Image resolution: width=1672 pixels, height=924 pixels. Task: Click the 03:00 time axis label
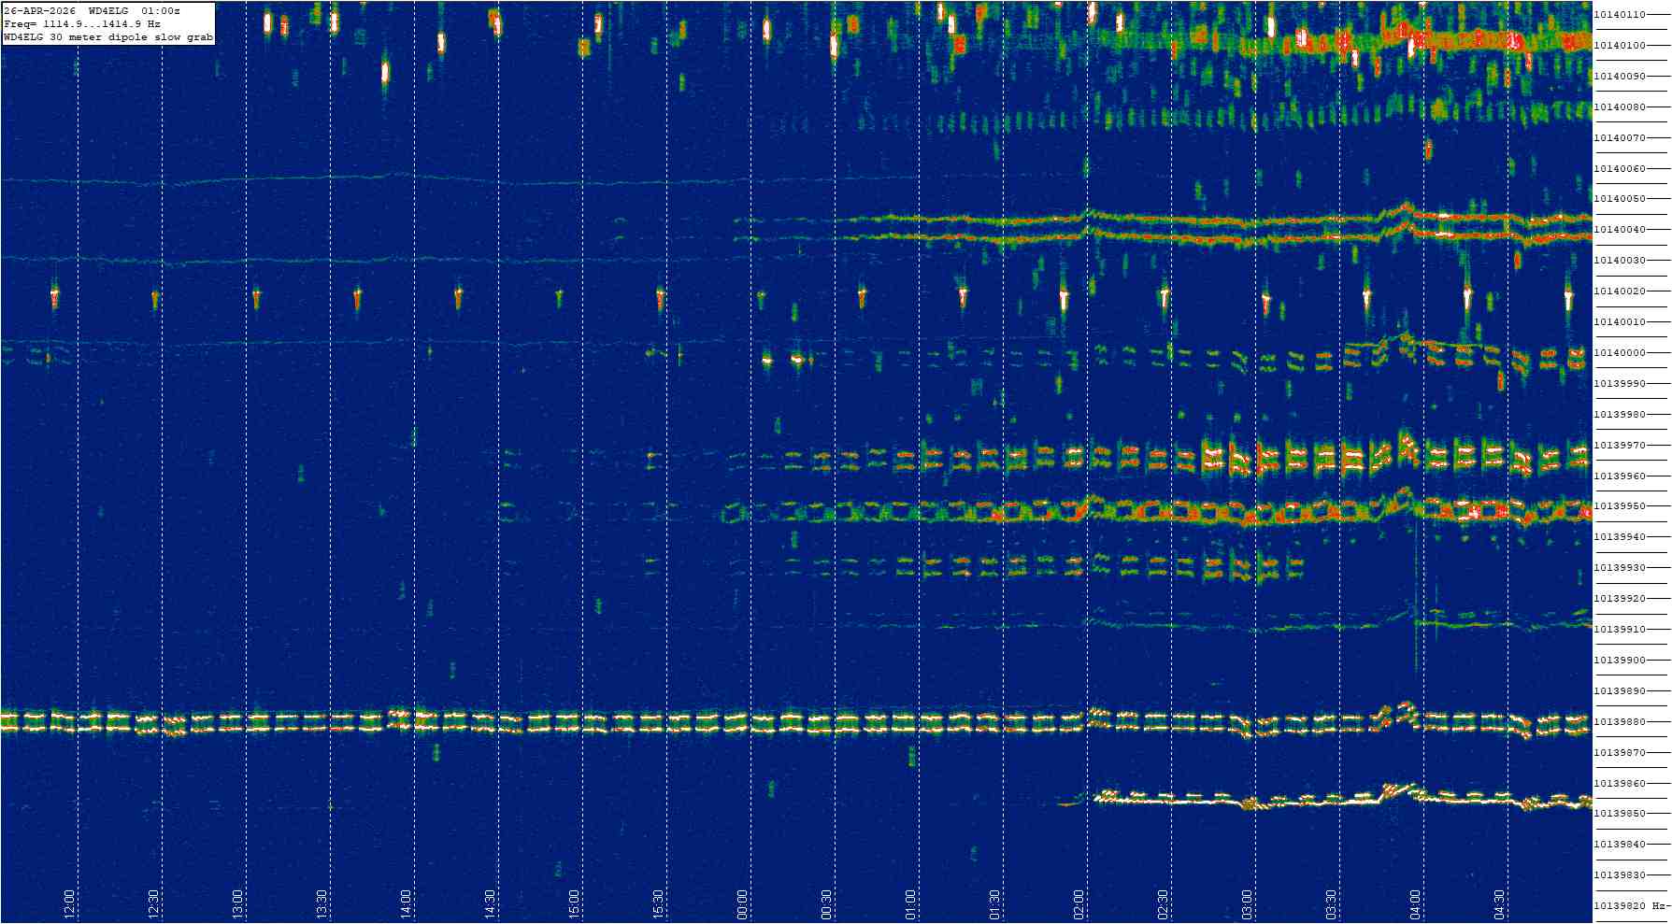coord(1247,903)
